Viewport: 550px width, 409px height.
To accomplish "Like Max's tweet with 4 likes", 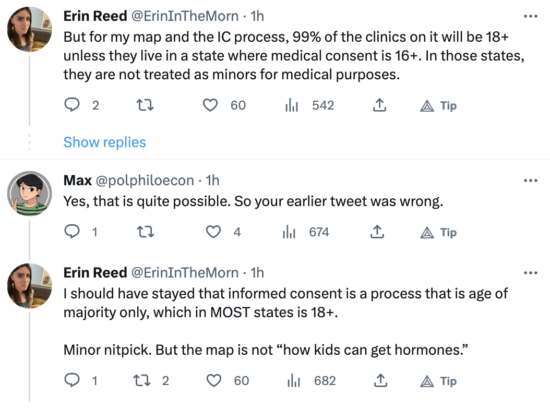I will tap(213, 232).
